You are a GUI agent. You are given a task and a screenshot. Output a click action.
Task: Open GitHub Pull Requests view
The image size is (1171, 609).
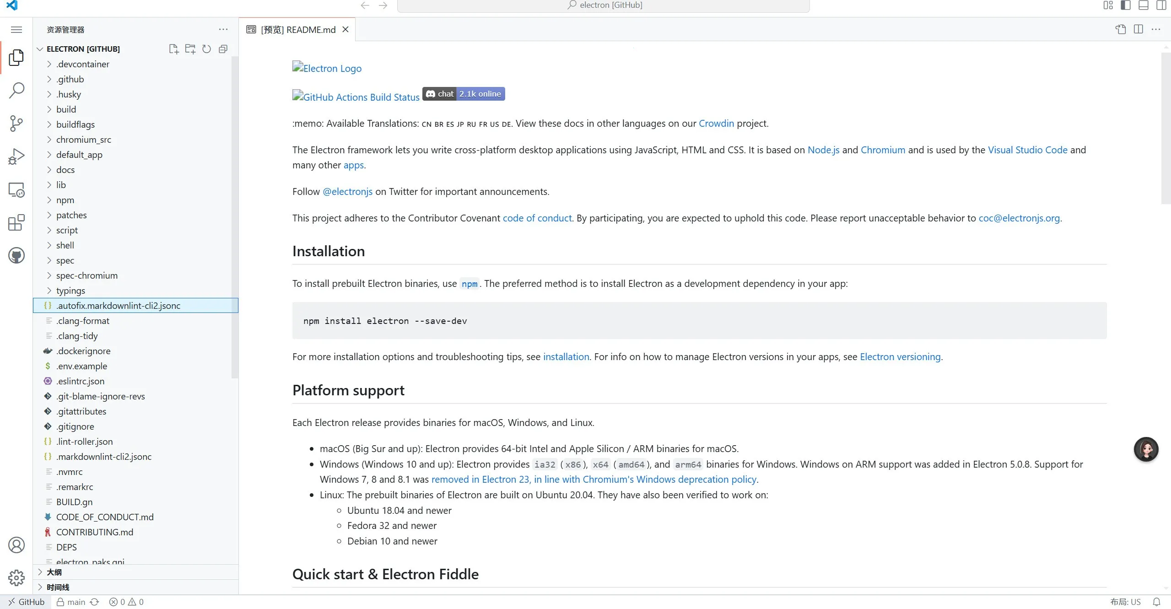tap(16, 255)
